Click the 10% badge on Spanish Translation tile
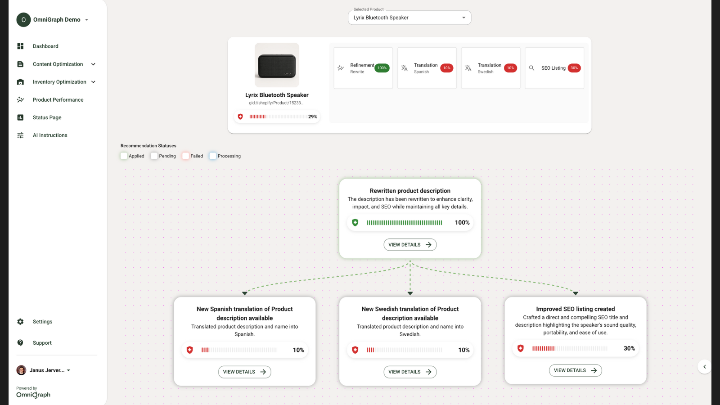 coord(447,68)
